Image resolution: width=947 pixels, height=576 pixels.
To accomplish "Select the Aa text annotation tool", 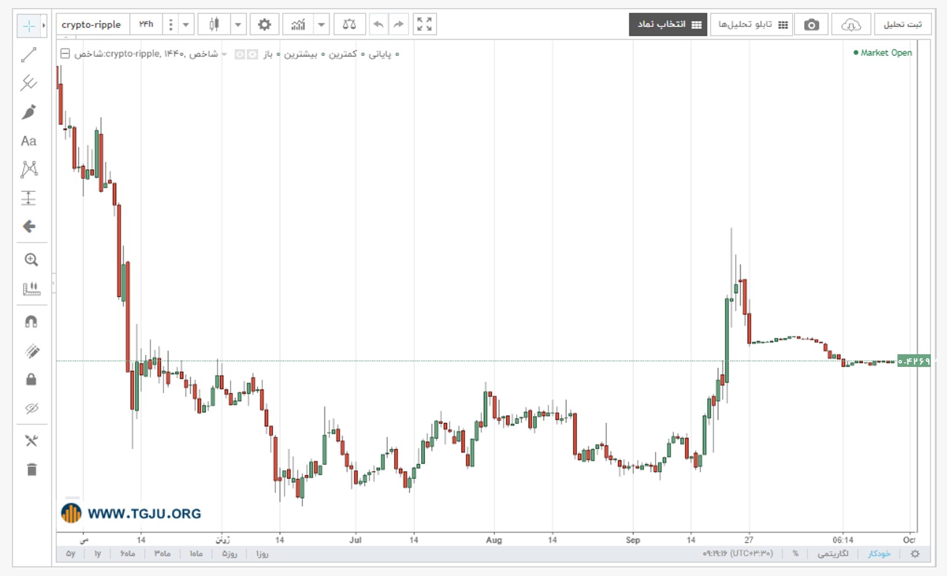I will point(29,141).
